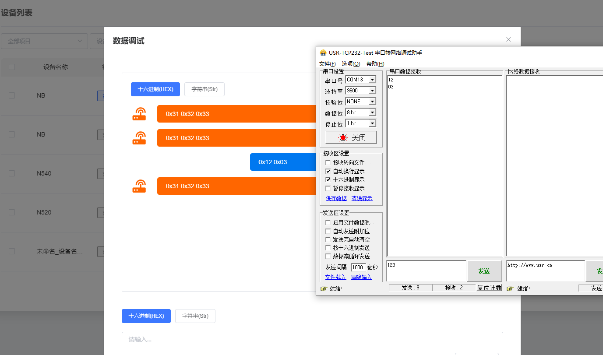Click the serial send box containing 123
603x355 pixels.
pos(427,271)
